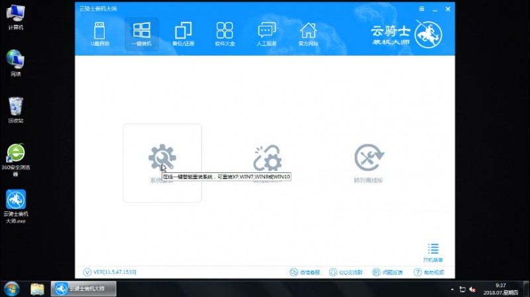Viewport: 530px width, 297px height.
Task: Click the 云骑士 knight logo
Action: (x=428, y=34)
